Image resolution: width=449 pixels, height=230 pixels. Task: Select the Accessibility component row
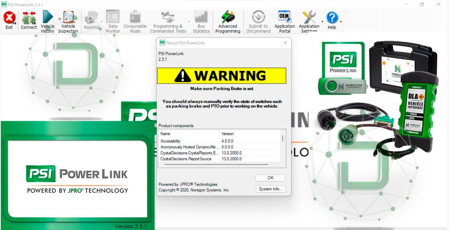coord(219,141)
